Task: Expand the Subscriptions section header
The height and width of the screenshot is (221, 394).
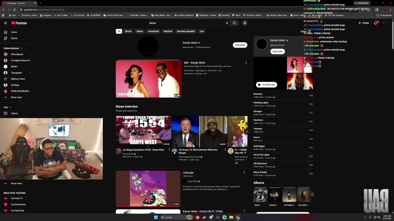Action: (13, 48)
